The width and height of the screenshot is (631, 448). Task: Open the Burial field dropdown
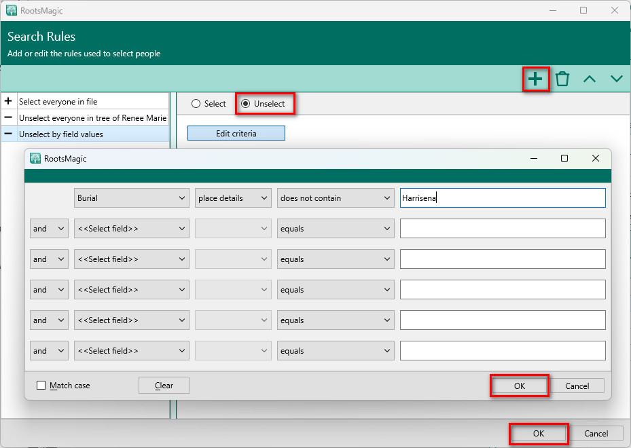pos(132,198)
